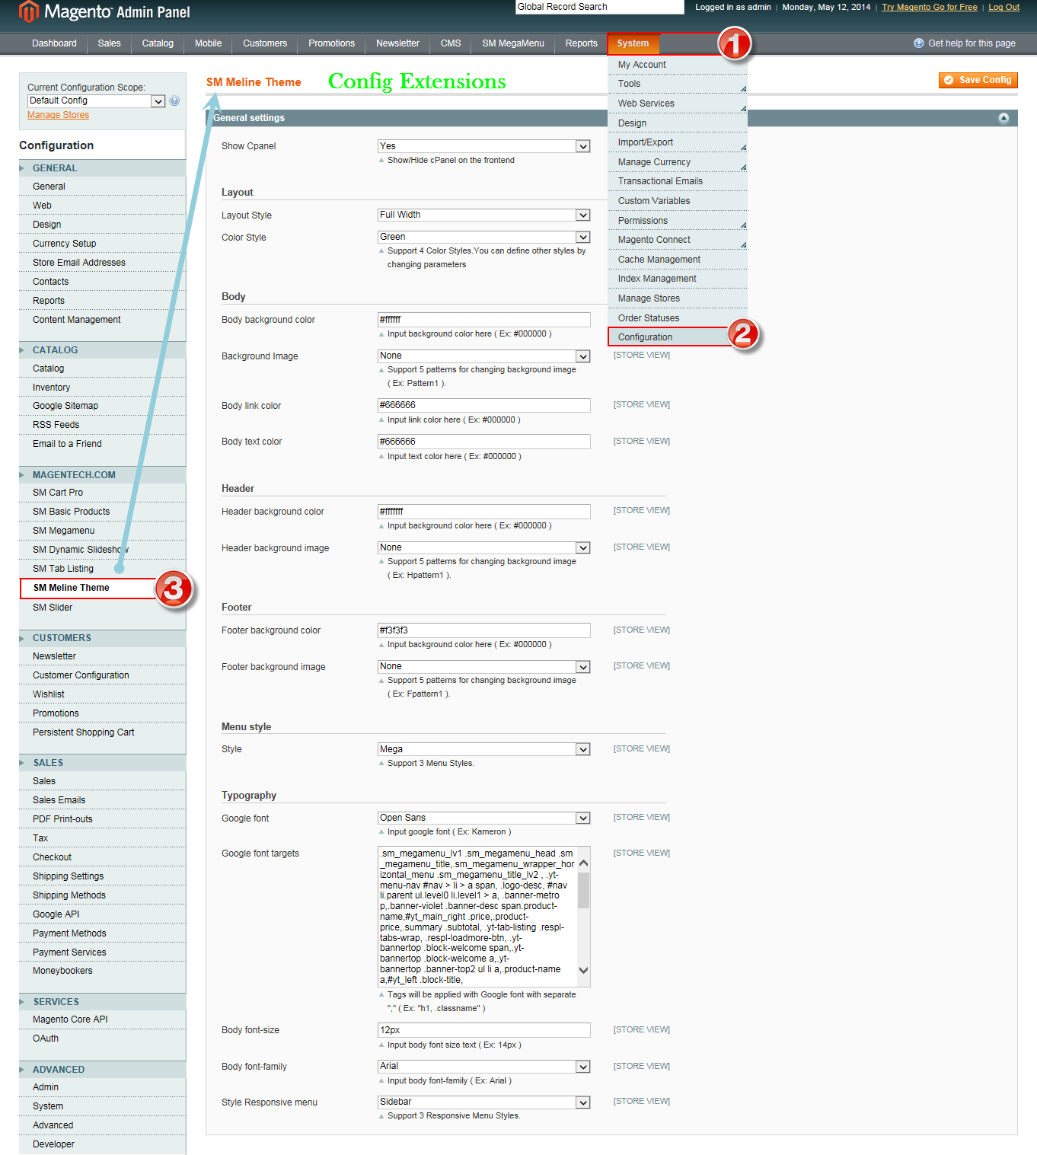
Task: Open the Google font dropdown
Action: tap(484, 818)
